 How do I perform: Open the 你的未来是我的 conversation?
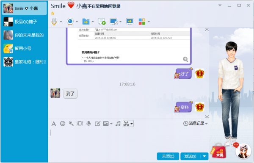coord(24,35)
